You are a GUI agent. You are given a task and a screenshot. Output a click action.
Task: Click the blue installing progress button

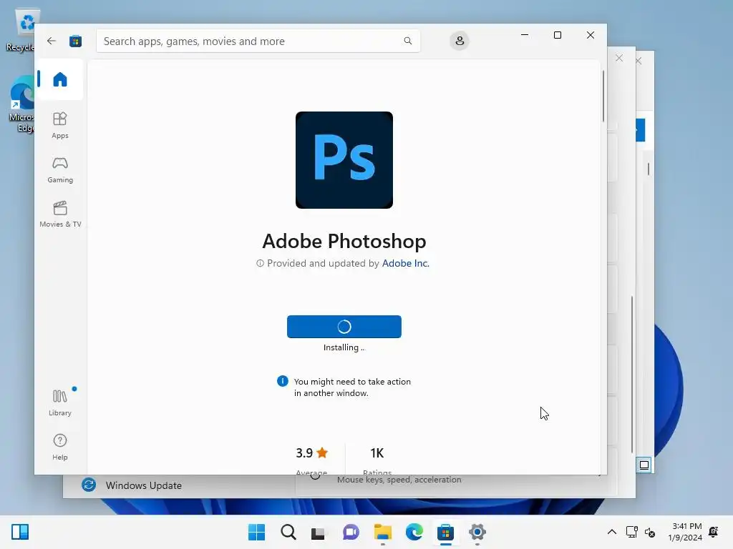tap(344, 326)
